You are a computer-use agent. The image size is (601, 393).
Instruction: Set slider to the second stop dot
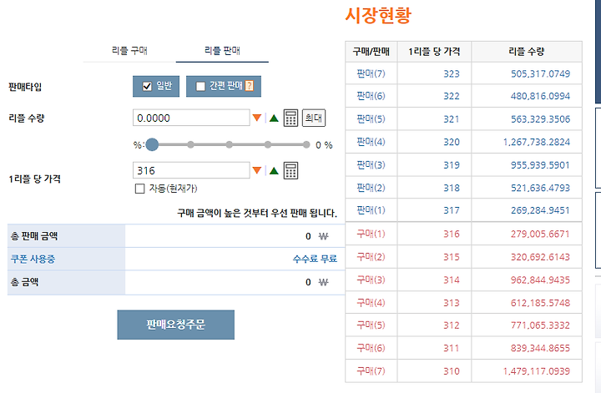[190, 144]
